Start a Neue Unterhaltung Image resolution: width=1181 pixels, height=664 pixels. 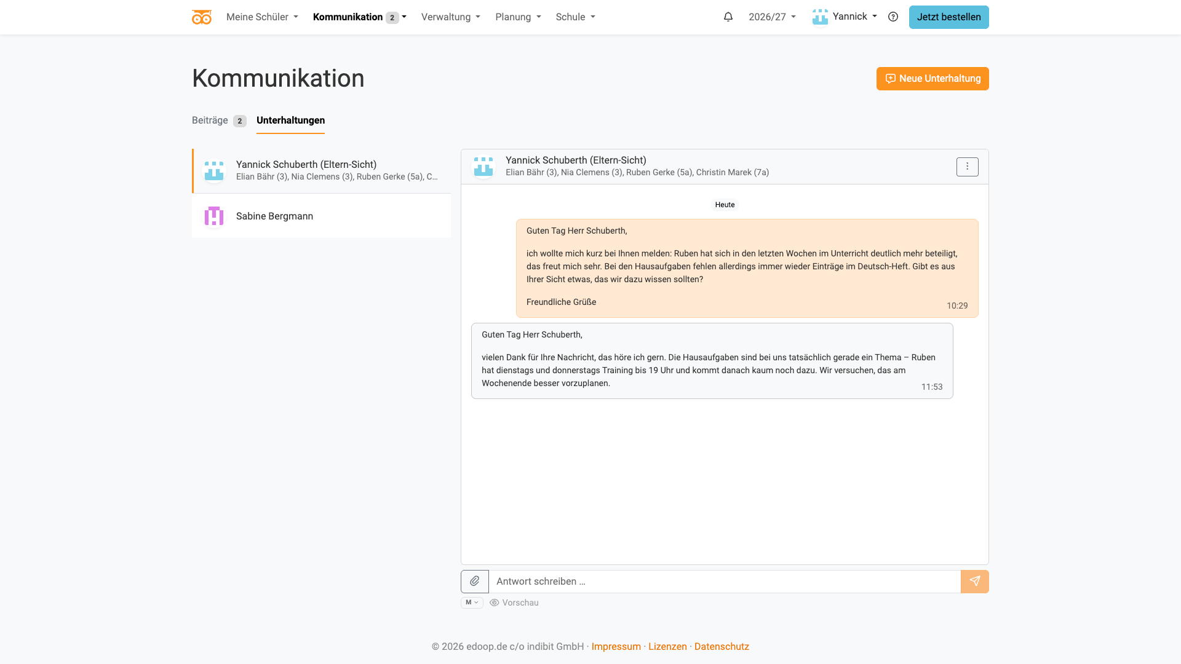932,79
